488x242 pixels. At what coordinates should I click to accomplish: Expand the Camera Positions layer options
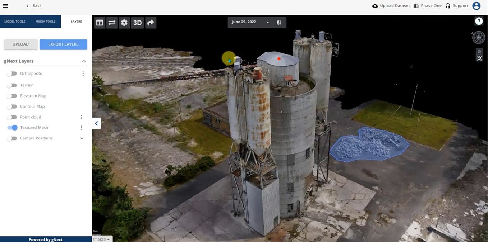pyautogui.click(x=82, y=138)
